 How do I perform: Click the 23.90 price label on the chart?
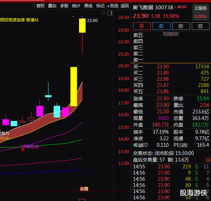click(x=92, y=21)
